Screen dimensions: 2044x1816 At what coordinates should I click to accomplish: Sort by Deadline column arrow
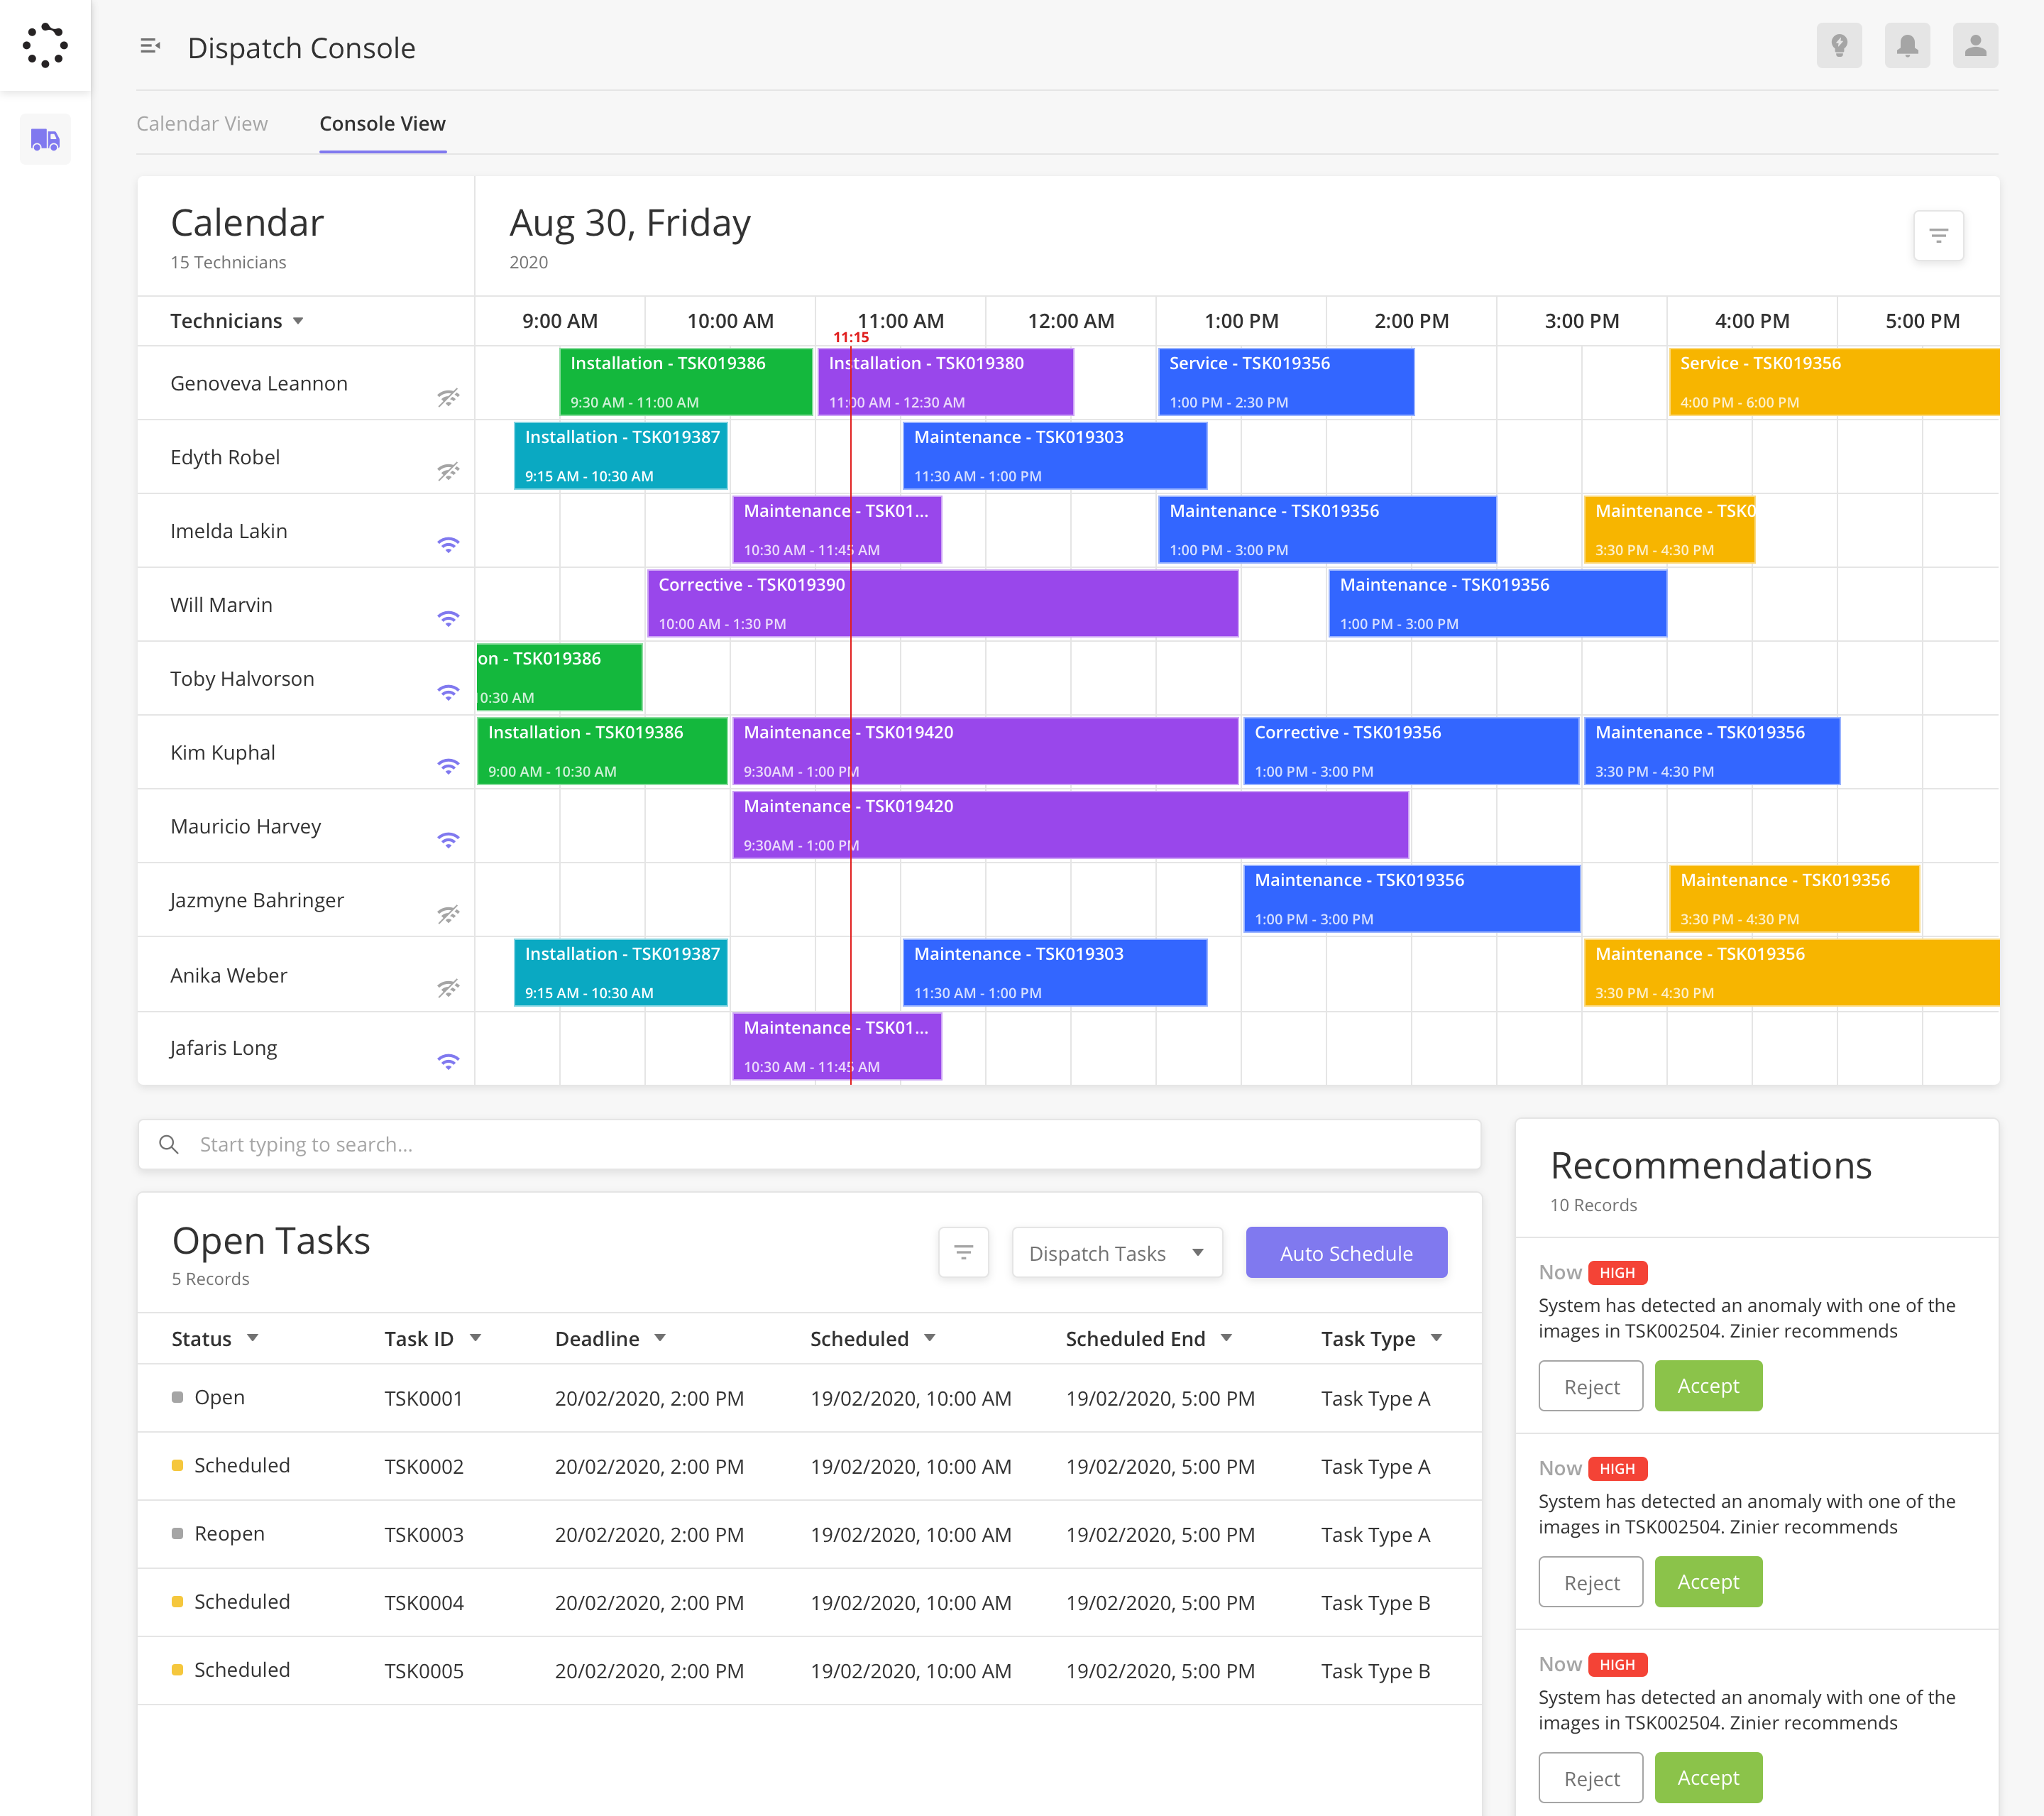660,1338
